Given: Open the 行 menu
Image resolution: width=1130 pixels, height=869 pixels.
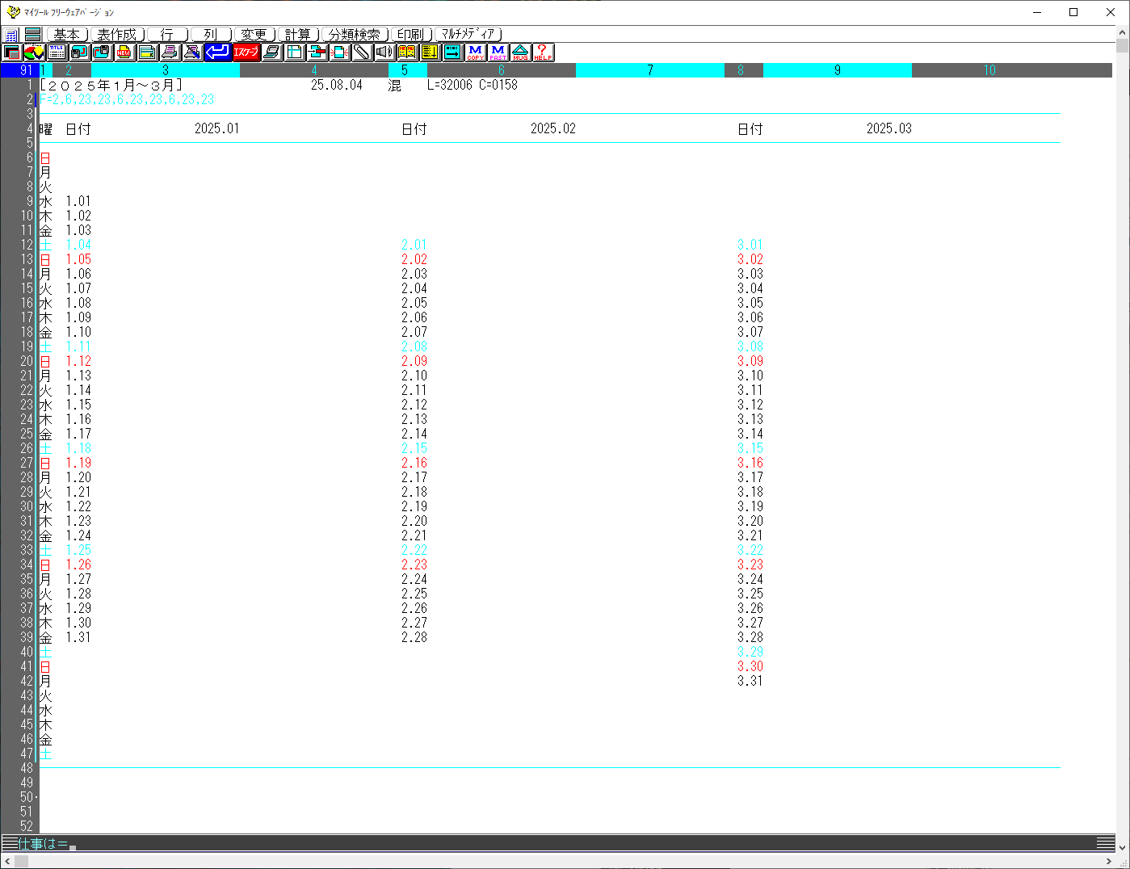Looking at the screenshot, I should pyautogui.click(x=167, y=34).
